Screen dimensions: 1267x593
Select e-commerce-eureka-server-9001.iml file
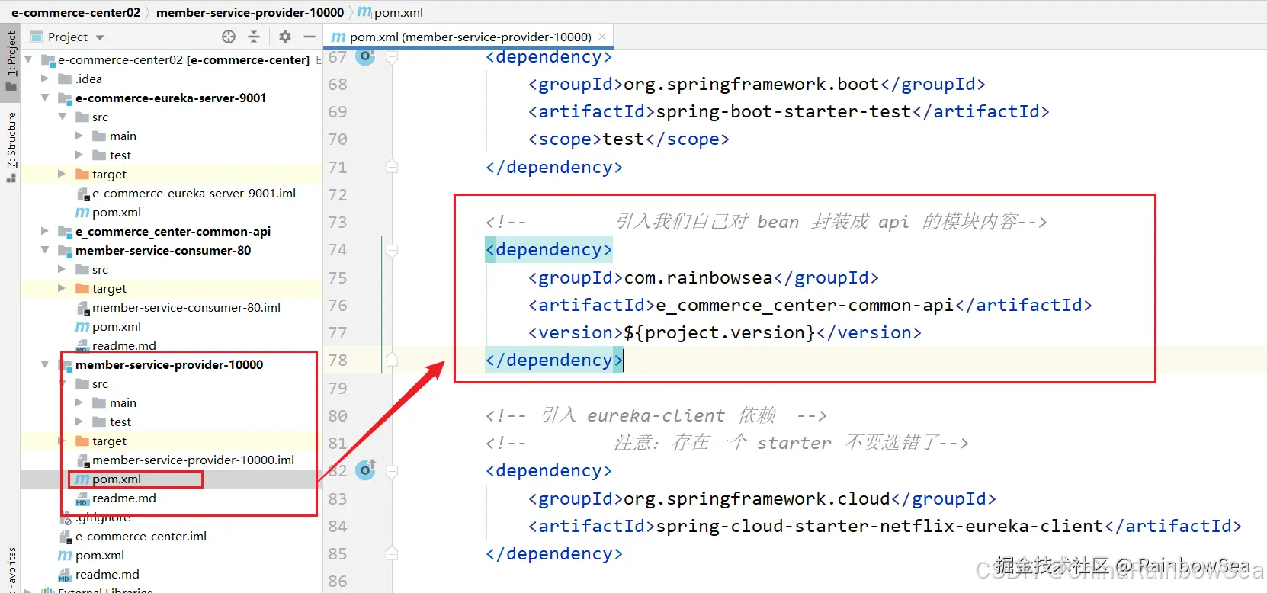pyautogui.click(x=194, y=193)
